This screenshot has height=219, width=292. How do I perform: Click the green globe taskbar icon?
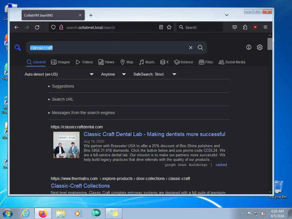tap(96, 213)
